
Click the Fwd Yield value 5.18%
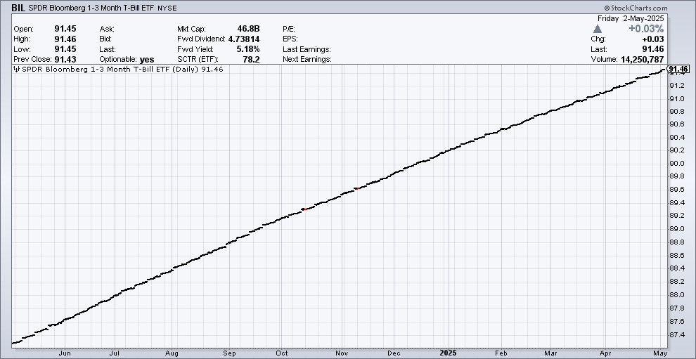point(249,49)
